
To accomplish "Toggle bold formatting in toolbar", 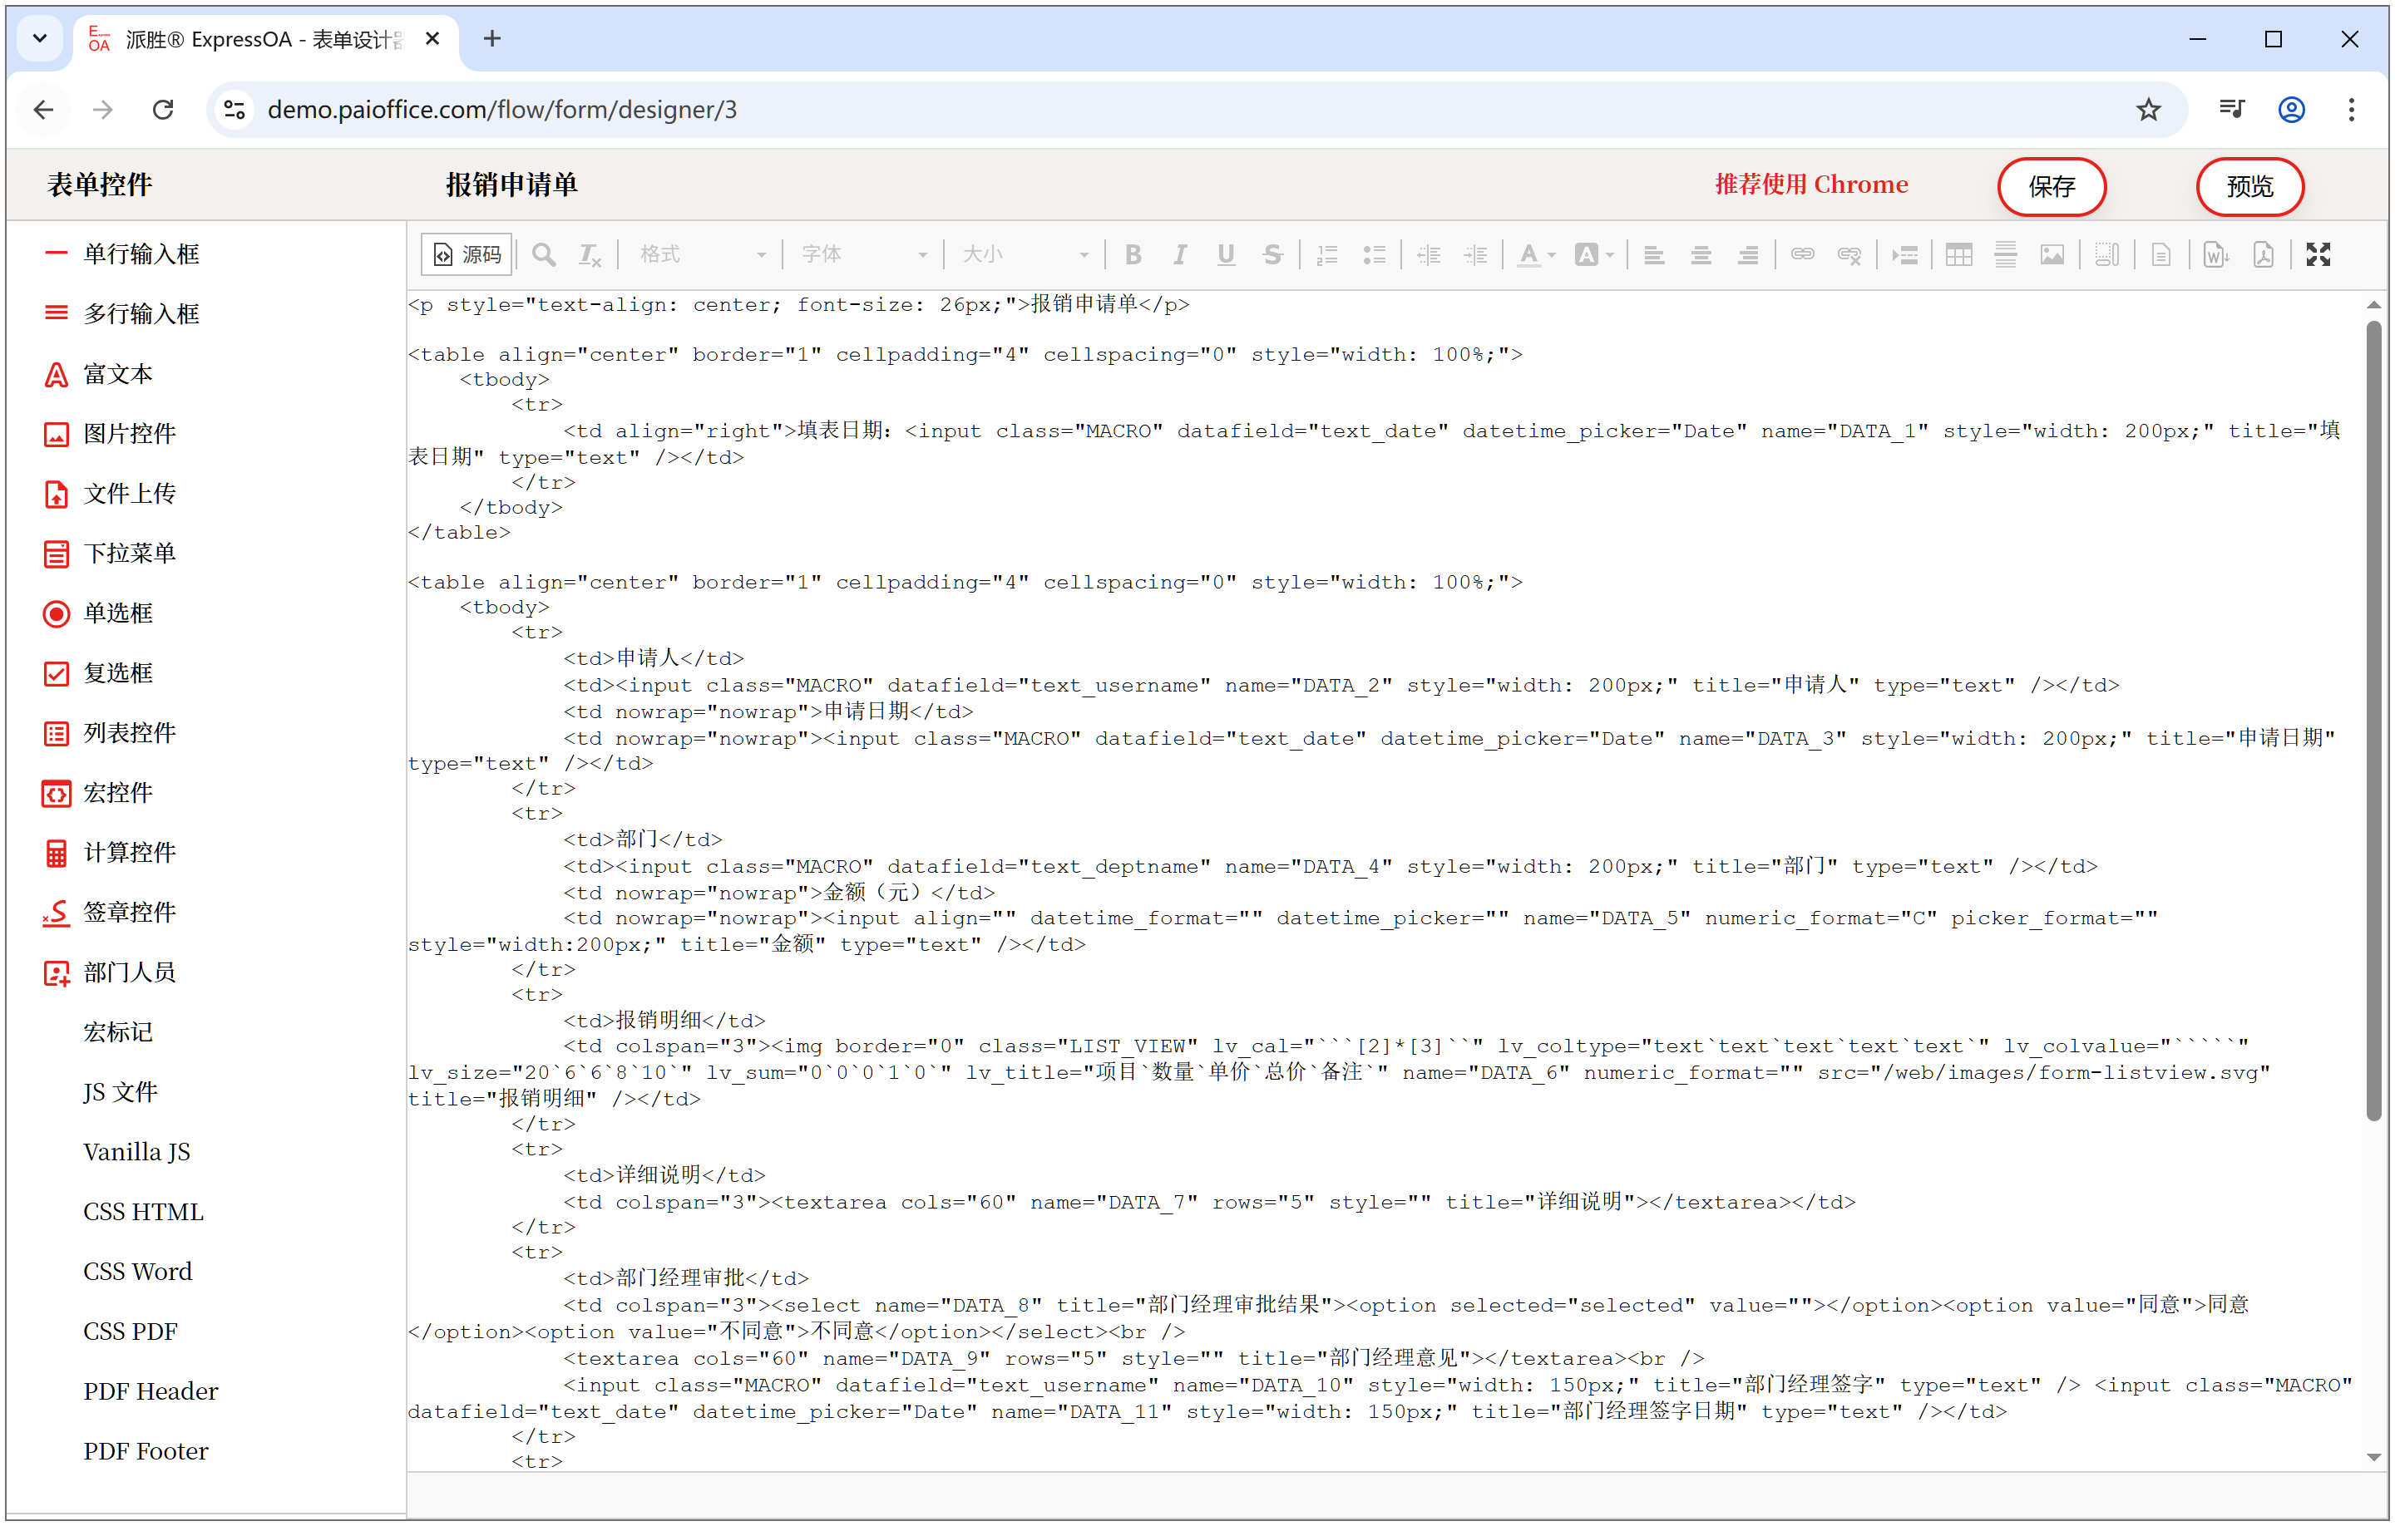I will point(1132,254).
